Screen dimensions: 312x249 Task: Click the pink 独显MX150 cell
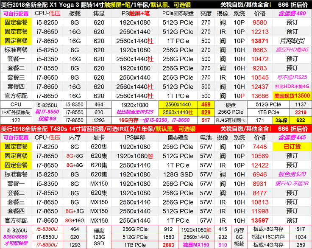[196, 245]
